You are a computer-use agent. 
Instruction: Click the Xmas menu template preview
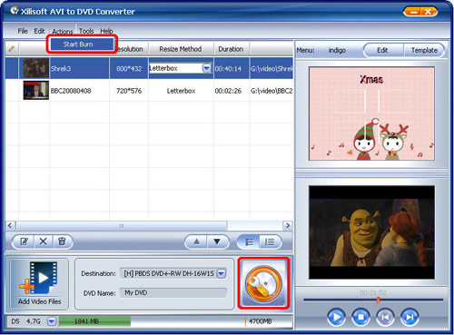click(371, 113)
